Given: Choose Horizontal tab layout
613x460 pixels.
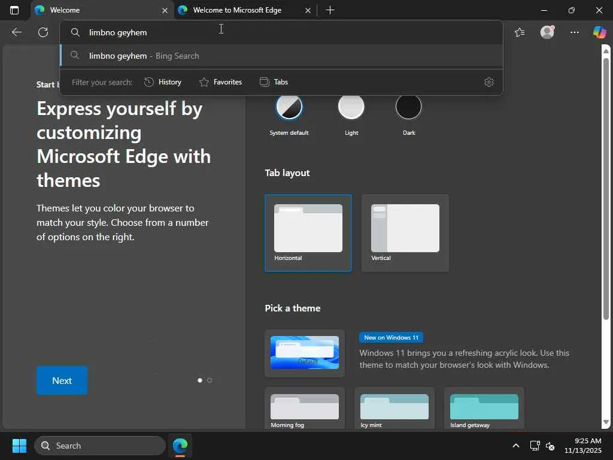Looking at the screenshot, I should [x=308, y=233].
